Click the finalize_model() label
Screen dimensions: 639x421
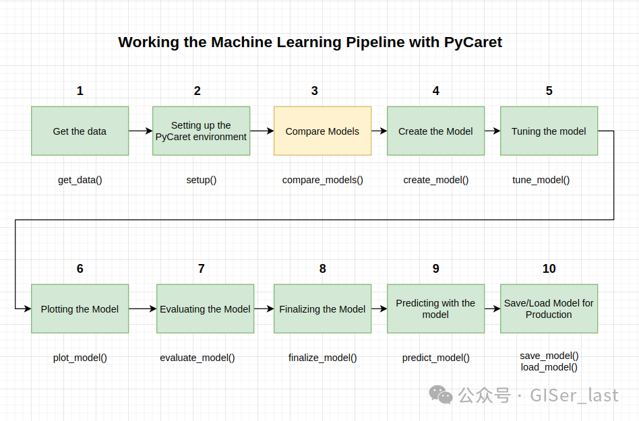322,358
